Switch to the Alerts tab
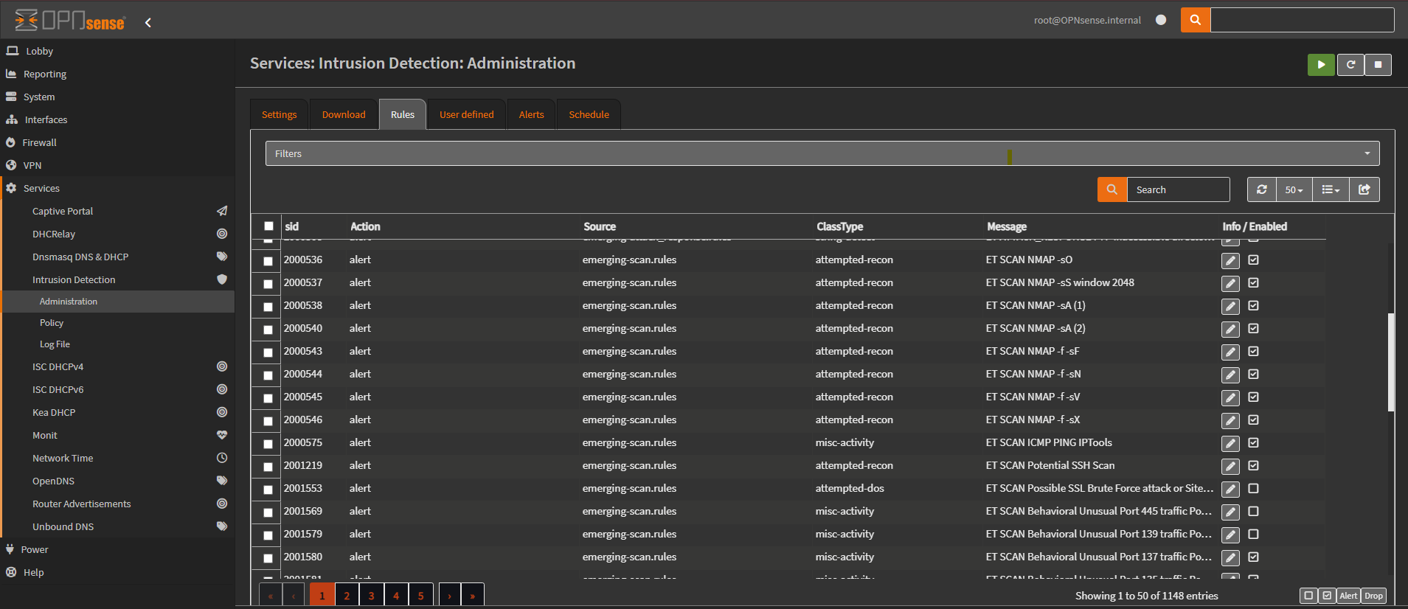This screenshot has width=1408, height=609. point(531,114)
